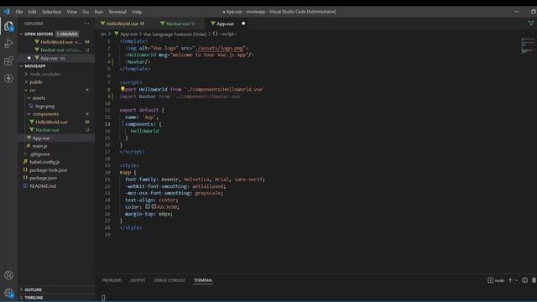Click the minimap code overview
The image size is (537, 302).
[x=528, y=45]
